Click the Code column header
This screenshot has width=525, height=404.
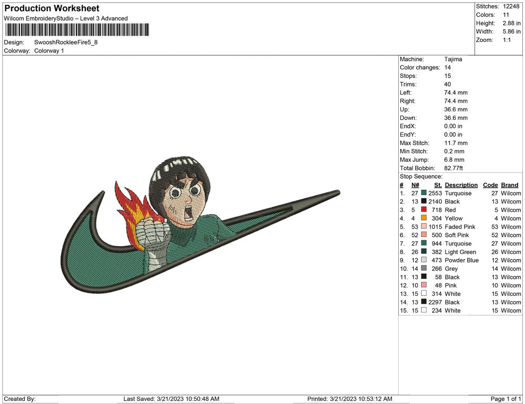coord(490,185)
